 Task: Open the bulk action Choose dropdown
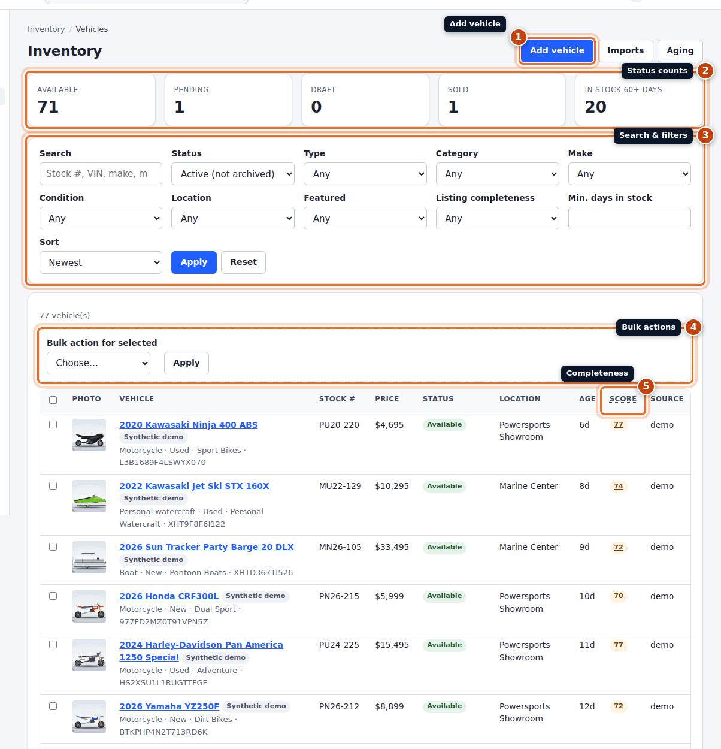[98, 363]
